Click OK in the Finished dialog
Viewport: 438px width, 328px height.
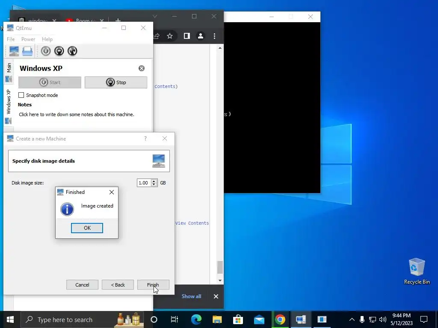point(87,228)
